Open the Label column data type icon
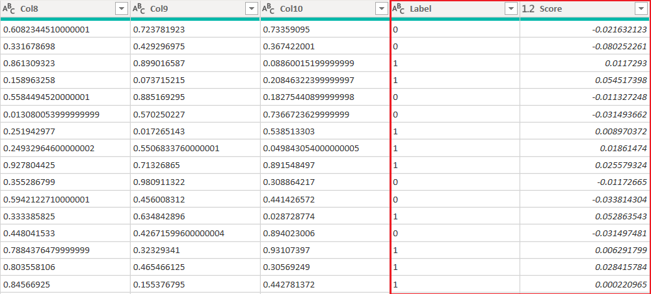The image size is (651, 294). coord(399,9)
